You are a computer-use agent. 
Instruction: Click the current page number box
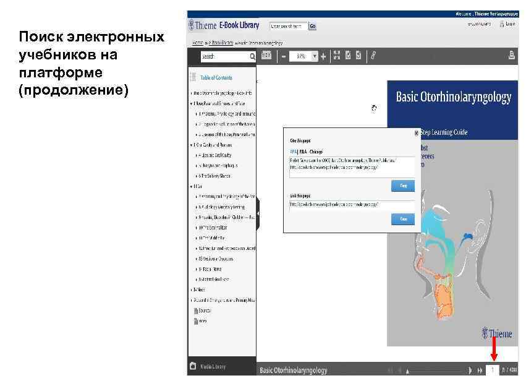(493, 370)
